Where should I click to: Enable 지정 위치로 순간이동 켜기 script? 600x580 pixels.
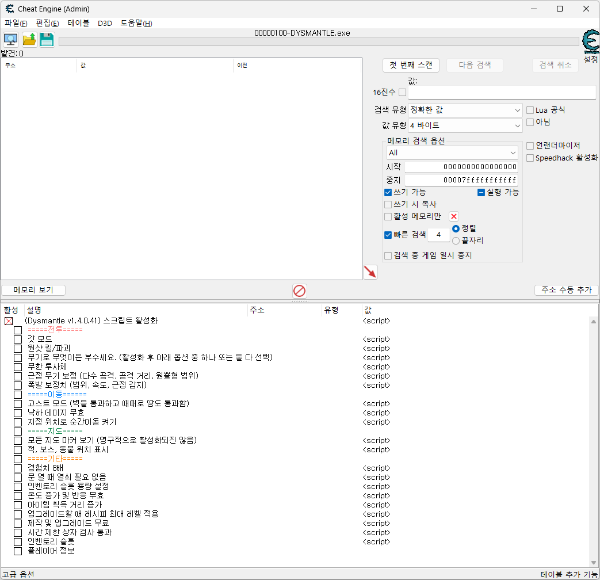pos(18,422)
